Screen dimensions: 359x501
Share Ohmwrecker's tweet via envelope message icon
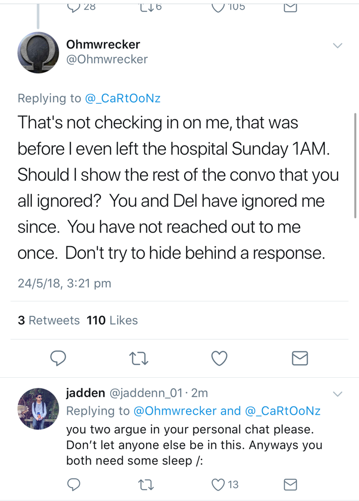pyautogui.click(x=300, y=358)
